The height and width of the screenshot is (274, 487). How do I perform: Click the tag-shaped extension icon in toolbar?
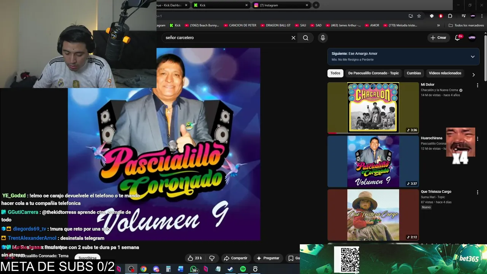point(431,16)
